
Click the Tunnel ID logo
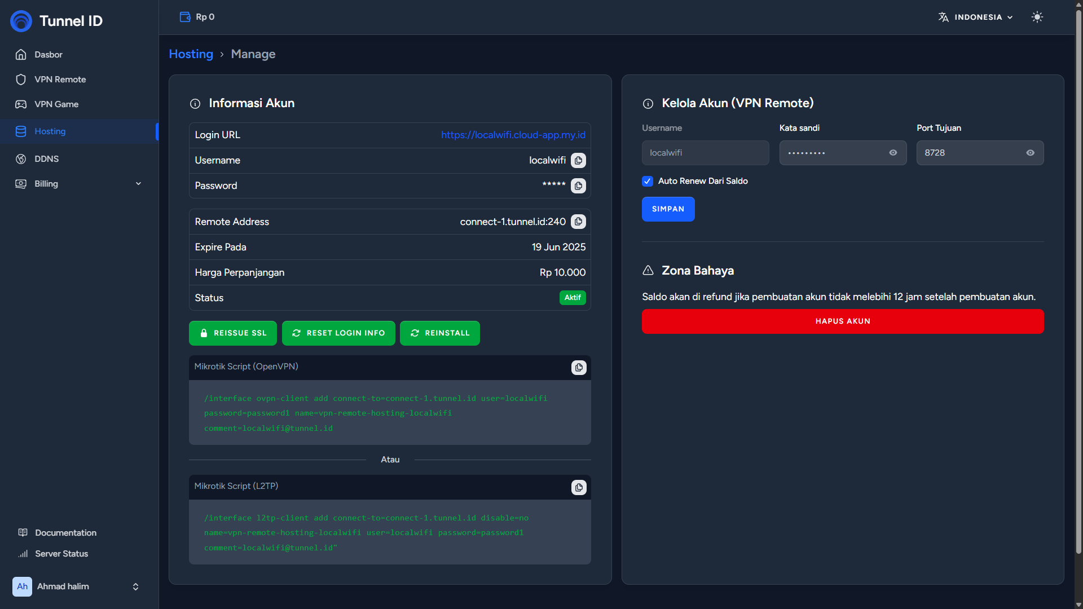56,21
